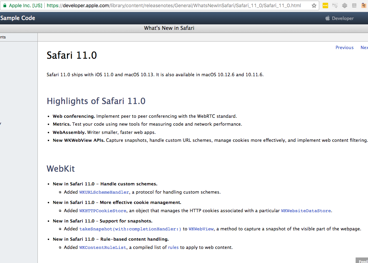The height and width of the screenshot is (263, 368).
Task: Click 'Apple Inc. [US]' certificate label
Action: [x=25, y=5]
